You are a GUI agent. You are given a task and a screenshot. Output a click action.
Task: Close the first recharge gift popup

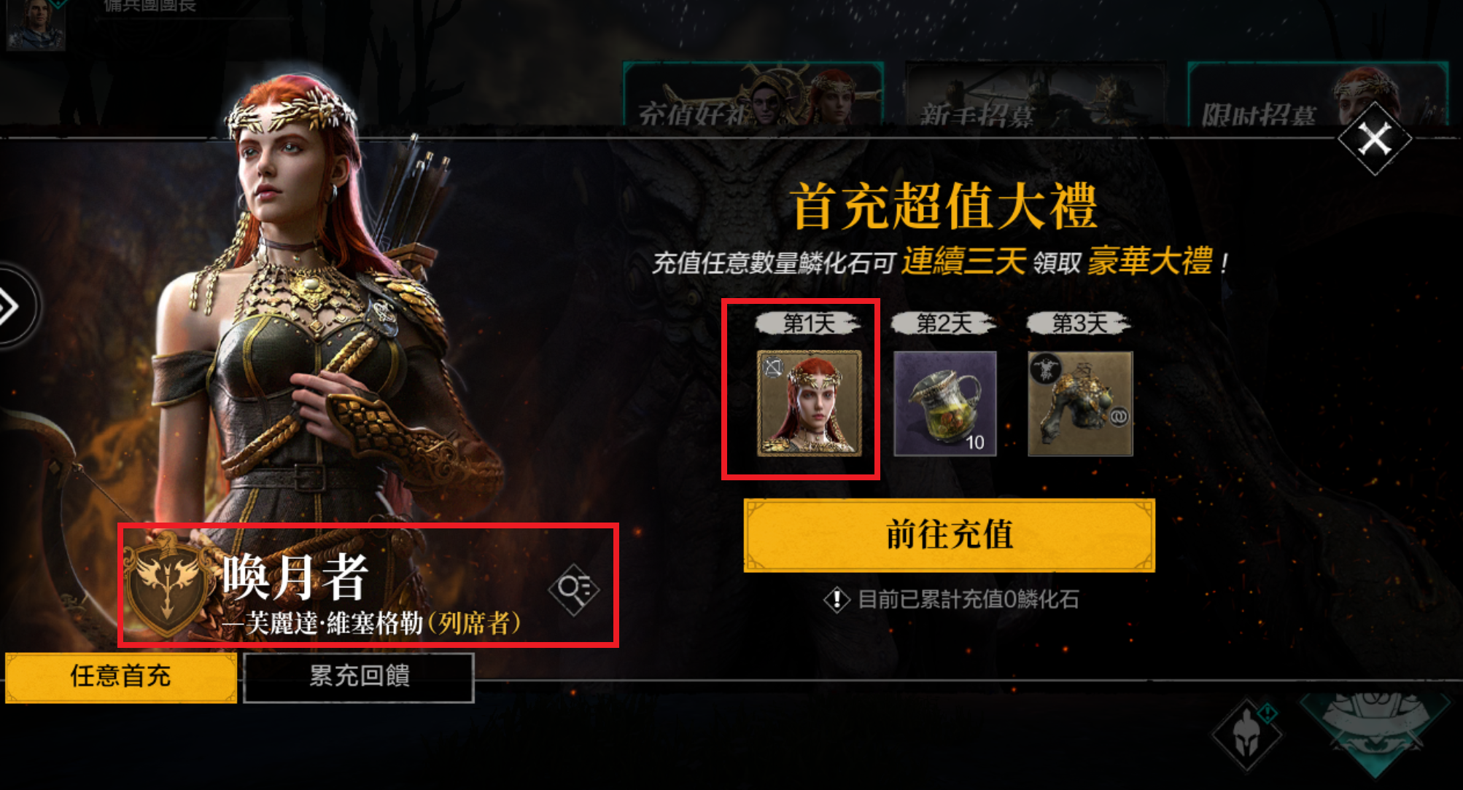(1375, 138)
